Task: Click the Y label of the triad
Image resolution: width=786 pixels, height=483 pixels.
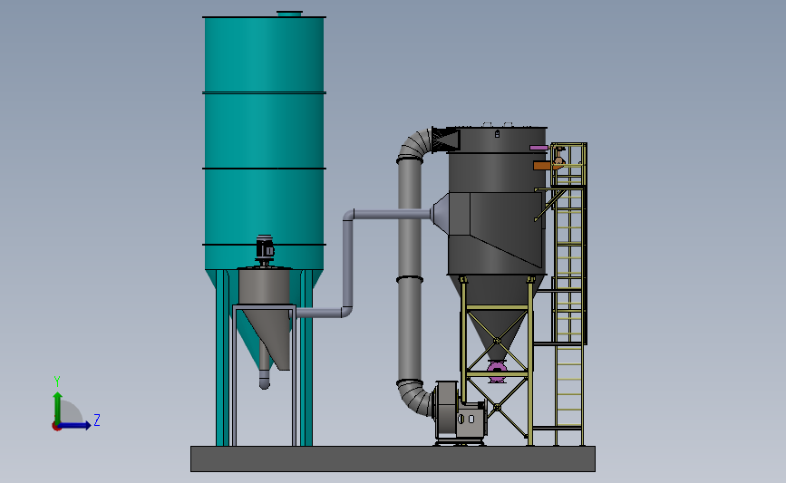Action: point(56,382)
